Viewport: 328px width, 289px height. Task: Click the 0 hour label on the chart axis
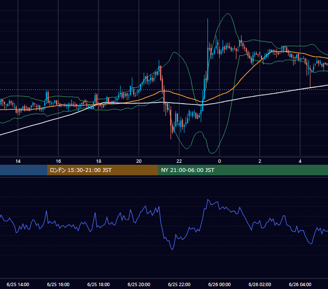pos(219,161)
